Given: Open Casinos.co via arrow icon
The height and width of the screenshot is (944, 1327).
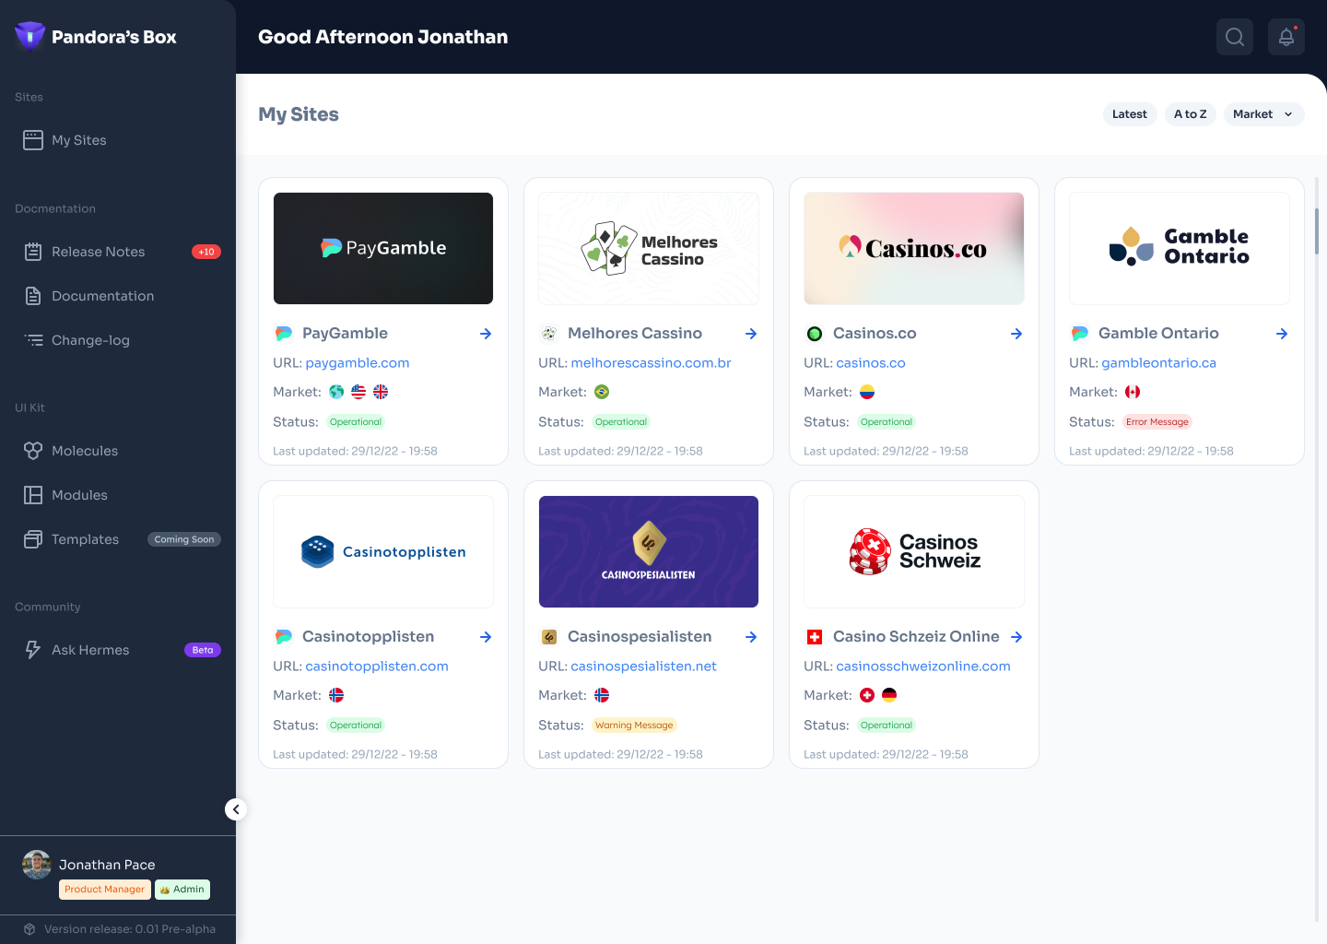Looking at the screenshot, I should [1016, 334].
